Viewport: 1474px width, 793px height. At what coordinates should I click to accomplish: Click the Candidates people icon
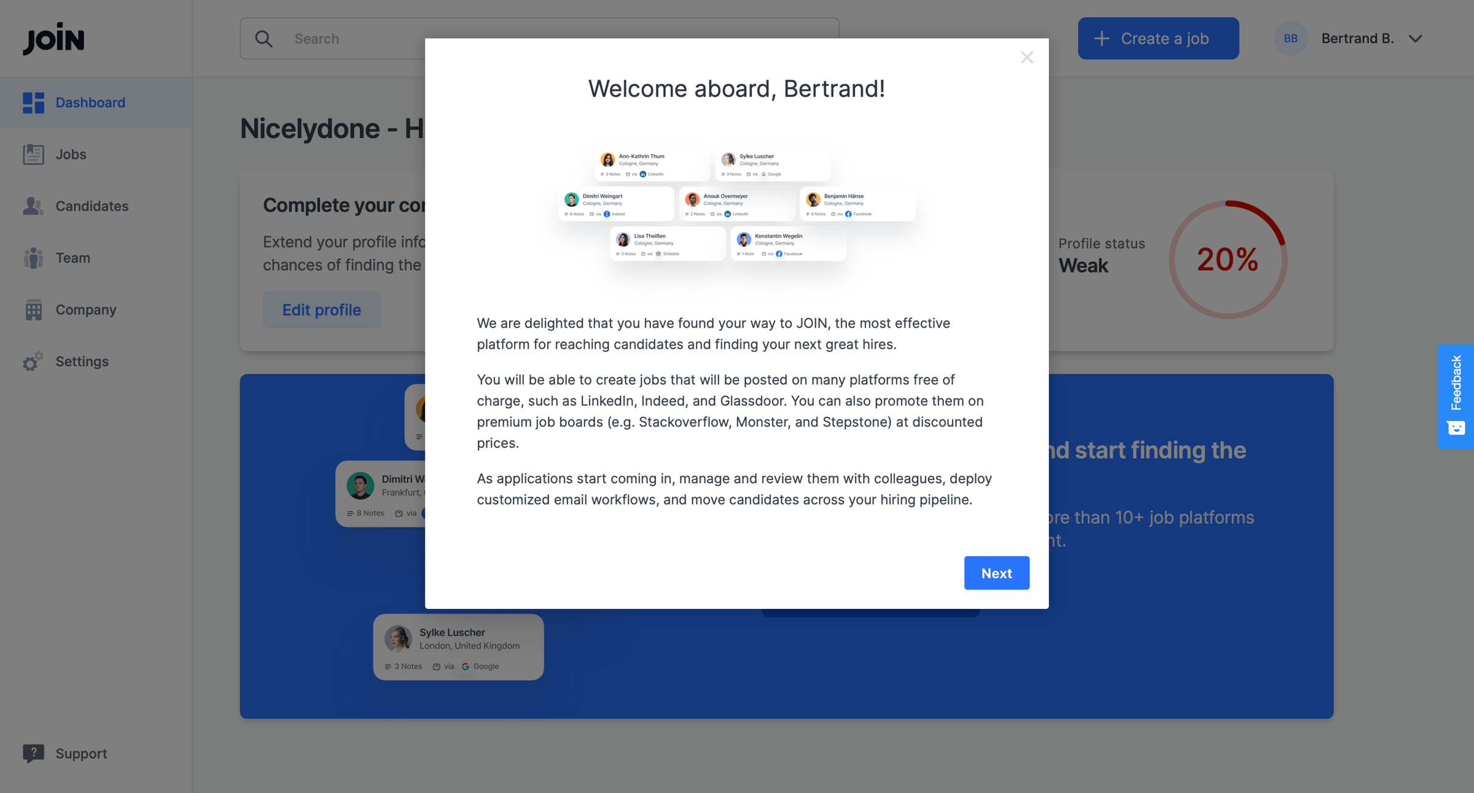point(33,206)
